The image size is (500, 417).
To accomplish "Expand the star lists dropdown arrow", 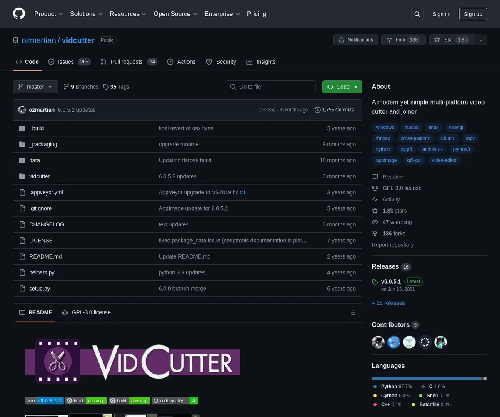I will click(481, 40).
